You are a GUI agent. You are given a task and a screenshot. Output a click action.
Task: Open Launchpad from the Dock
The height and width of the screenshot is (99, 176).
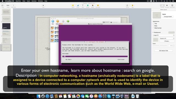click(43, 96)
